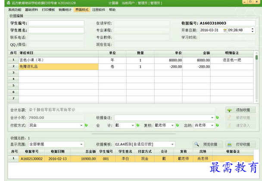Expand the 收据备注 dropdown arrow
Screen dimensions: 262x181
pyautogui.click(x=212, y=118)
